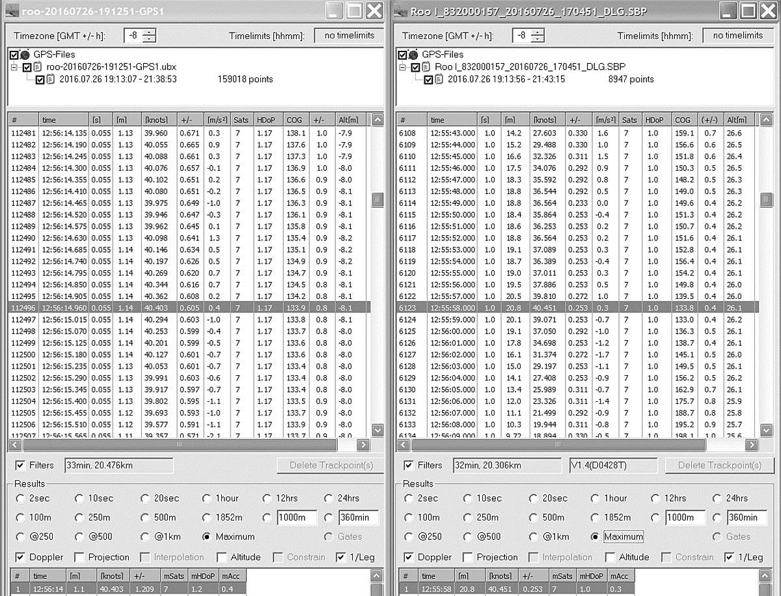Click the 1000m distance input field in right window
The image size is (781, 596).
pos(685,518)
